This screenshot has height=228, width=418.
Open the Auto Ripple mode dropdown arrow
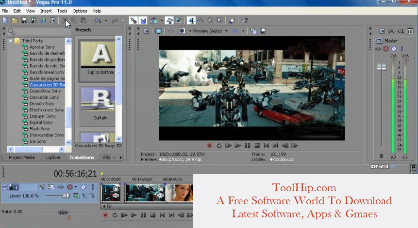coord(162,20)
